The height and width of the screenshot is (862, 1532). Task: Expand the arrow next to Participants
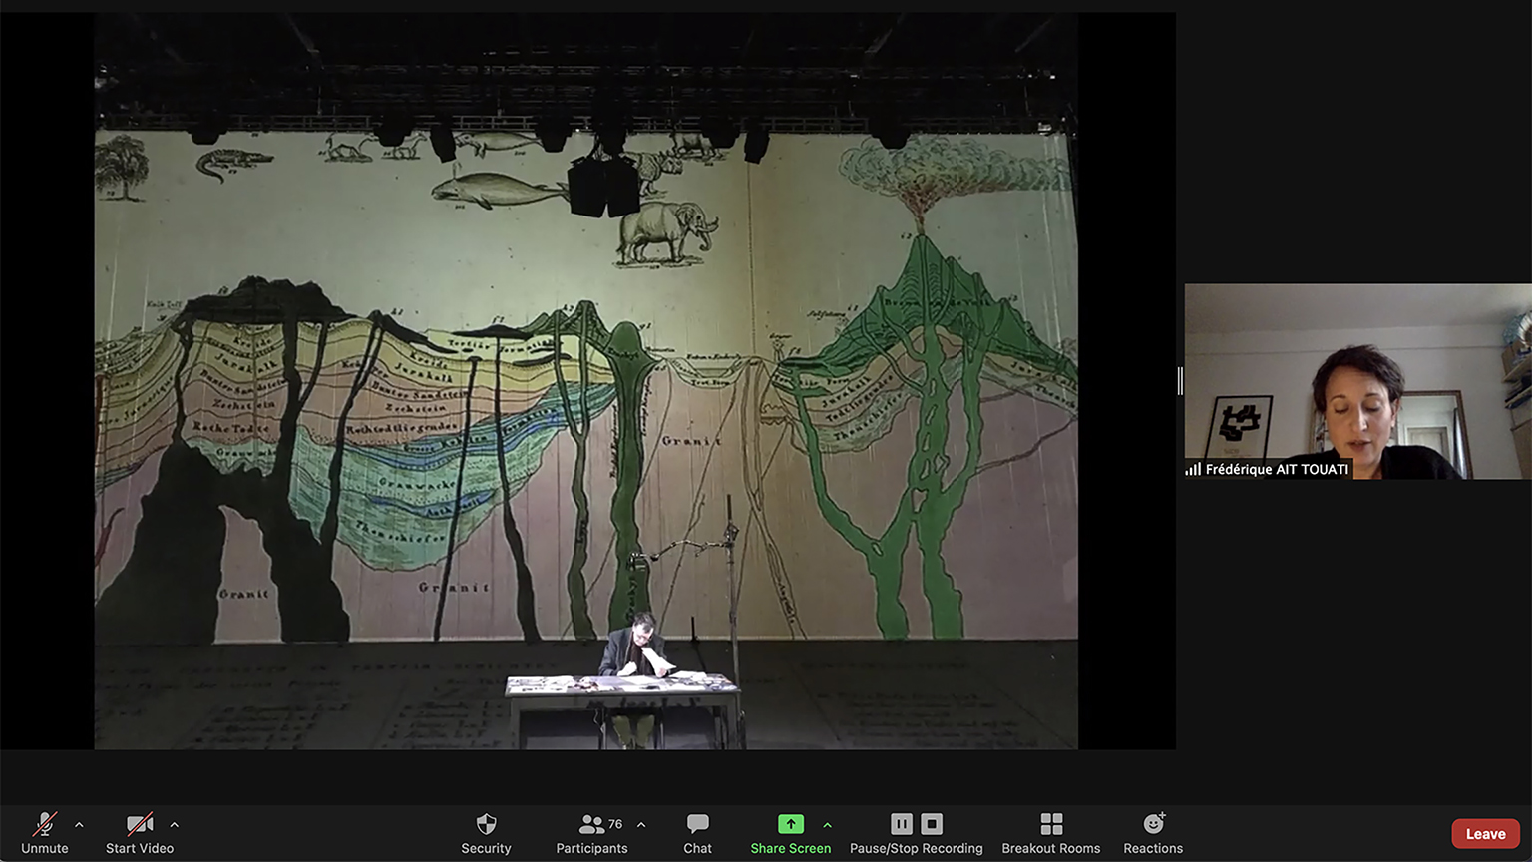(641, 825)
